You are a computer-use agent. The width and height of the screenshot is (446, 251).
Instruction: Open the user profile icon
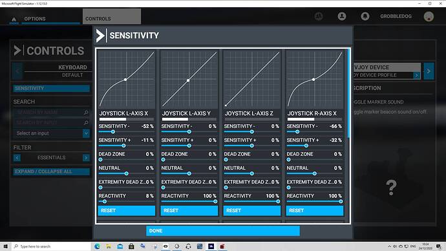pos(342,16)
